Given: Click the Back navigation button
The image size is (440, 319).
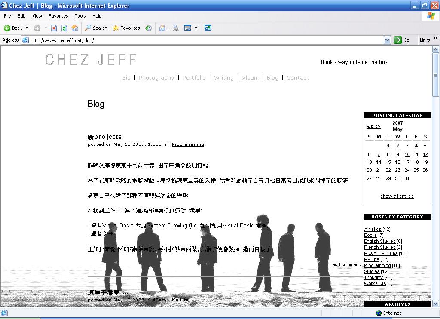Looking at the screenshot, I should pyautogui.click(x=13, y=28).
